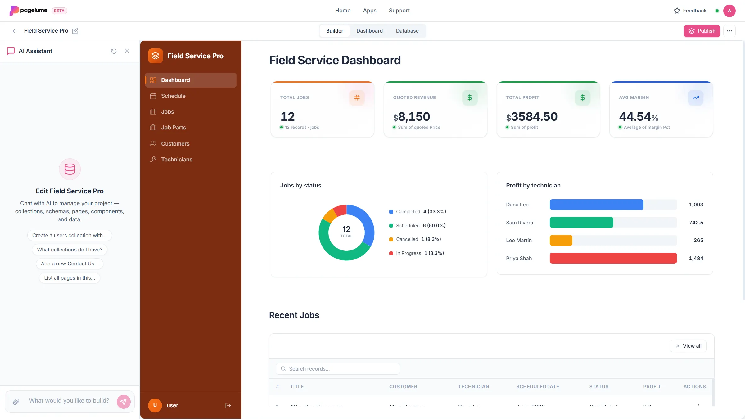Click Priya Shah's red profit bar
This screenshot has width=745, height=419.
pos(613,258)
